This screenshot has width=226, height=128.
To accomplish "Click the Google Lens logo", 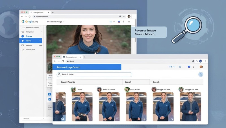I will click(x=30, y=22).
